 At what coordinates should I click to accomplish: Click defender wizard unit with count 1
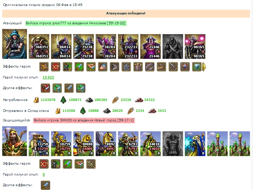(195, 144)
